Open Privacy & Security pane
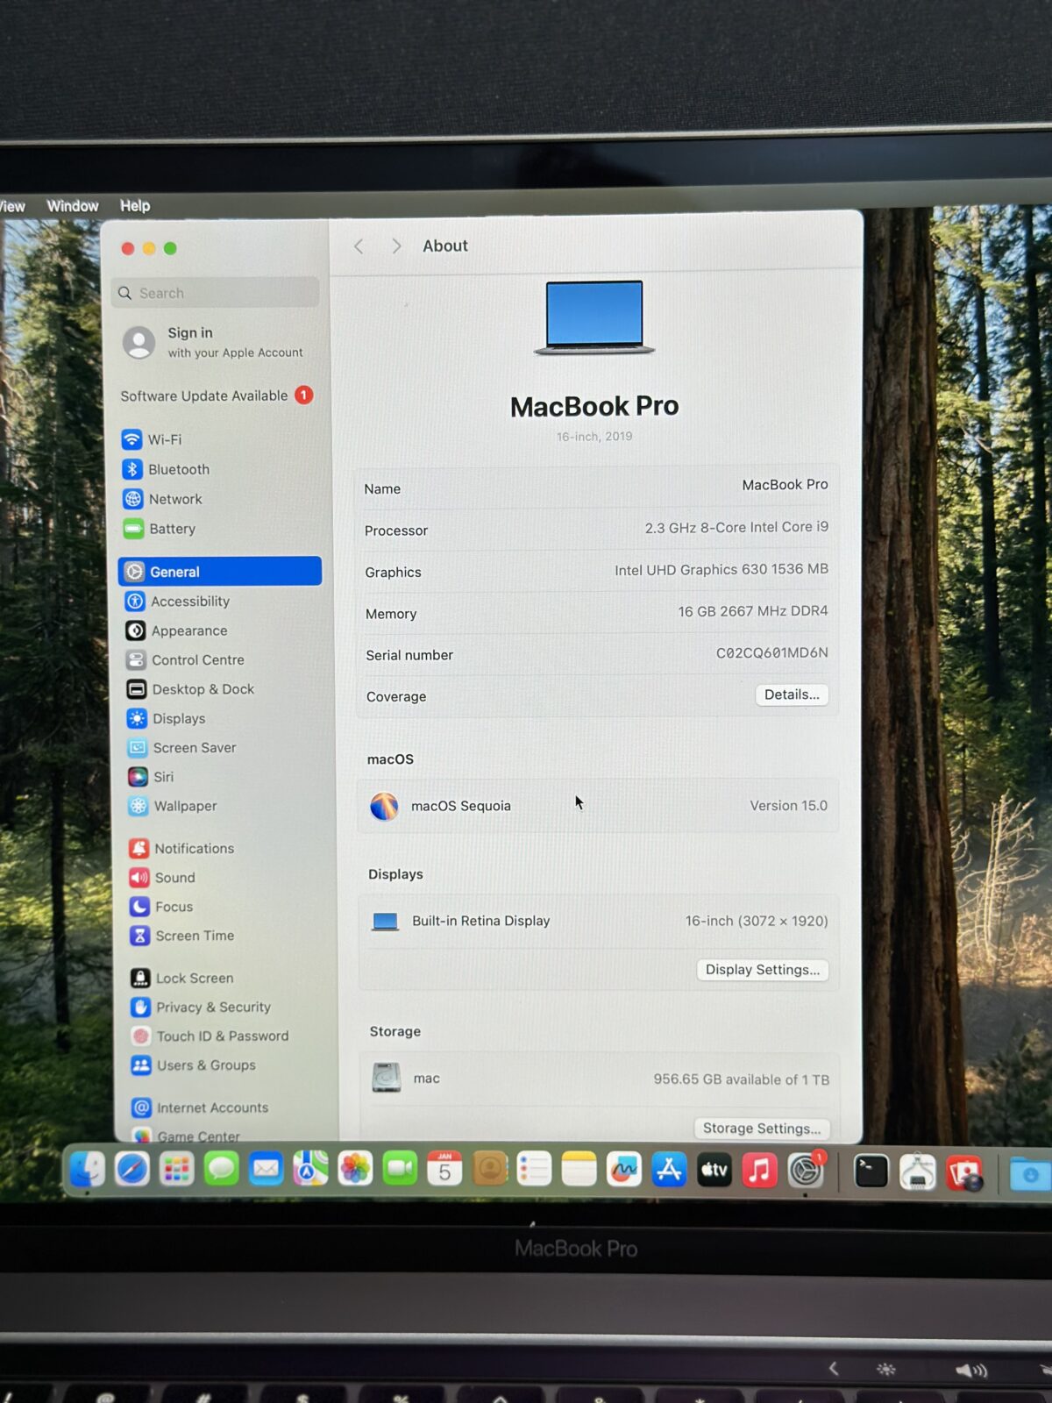 (x=201, y=1007)
